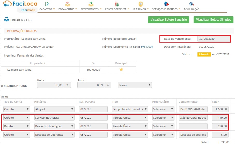The width and height of the screenshot is (235, 144).
Task: Click the Cadastro edit icon
Action: click(47, 4)
